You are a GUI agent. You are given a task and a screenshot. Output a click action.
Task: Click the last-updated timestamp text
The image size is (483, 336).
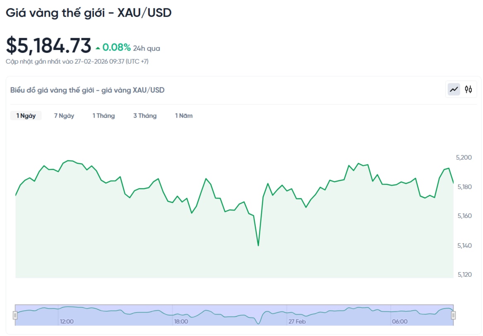coord(77,62)
